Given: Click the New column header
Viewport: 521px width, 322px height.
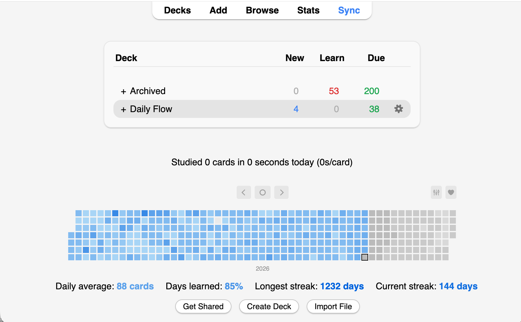Looking at the screenshot, I should [295, 58].
